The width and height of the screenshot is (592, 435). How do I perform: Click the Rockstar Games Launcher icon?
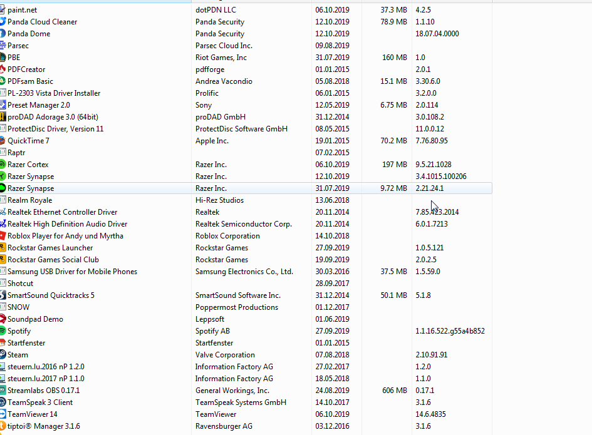(3, 247)
